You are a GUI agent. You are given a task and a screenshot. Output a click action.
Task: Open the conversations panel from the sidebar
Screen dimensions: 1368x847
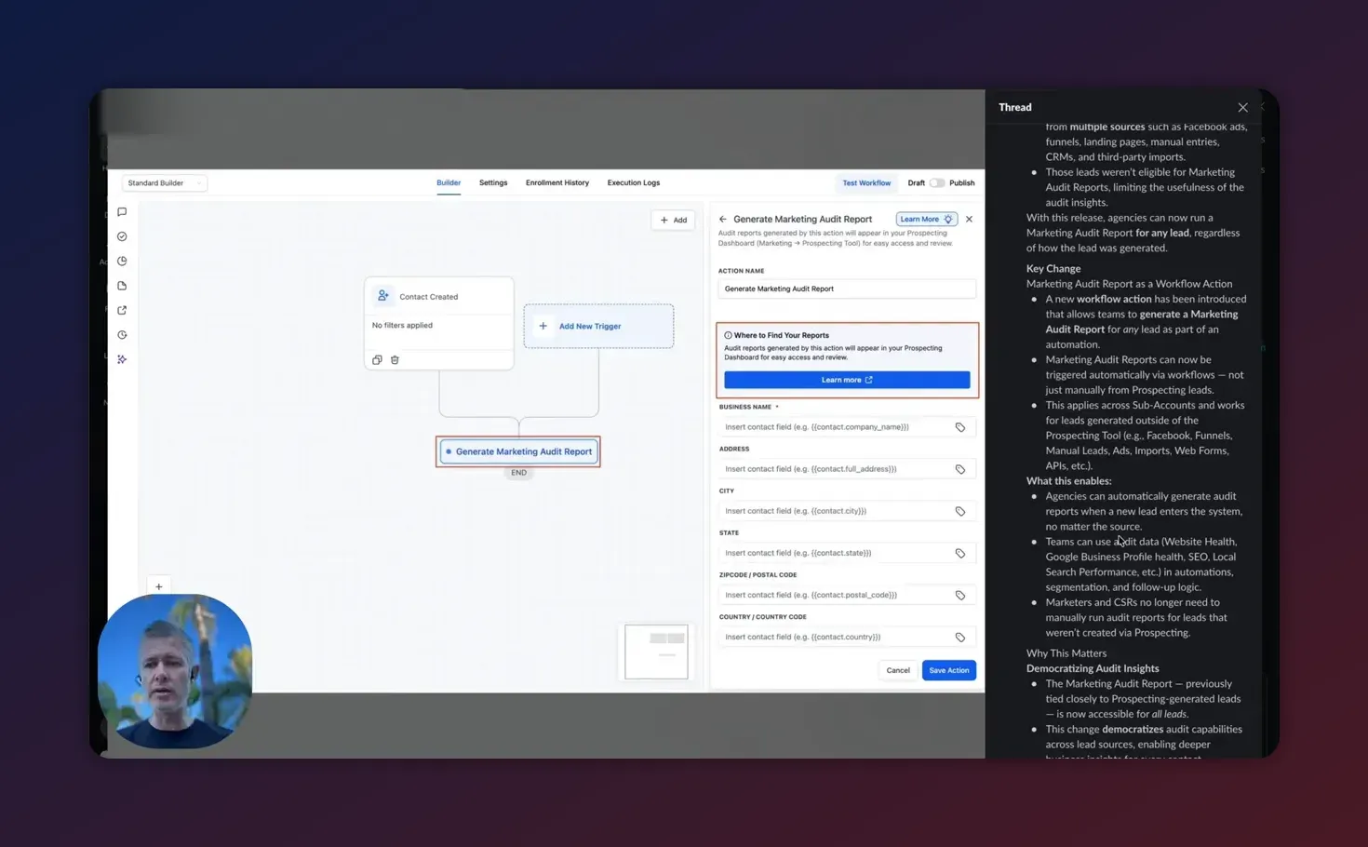[122, 211]
